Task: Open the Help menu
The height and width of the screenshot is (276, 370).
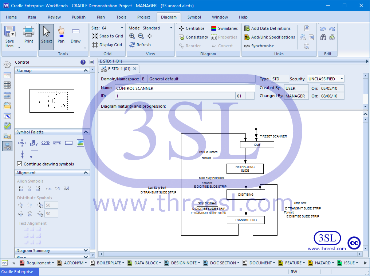Action: tap(243, 17)
